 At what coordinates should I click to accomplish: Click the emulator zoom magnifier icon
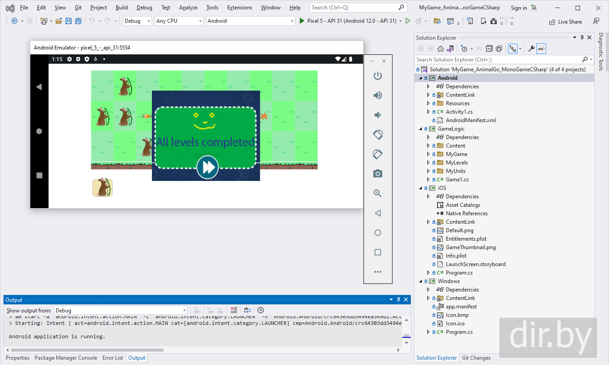click(x=378, y=193)
